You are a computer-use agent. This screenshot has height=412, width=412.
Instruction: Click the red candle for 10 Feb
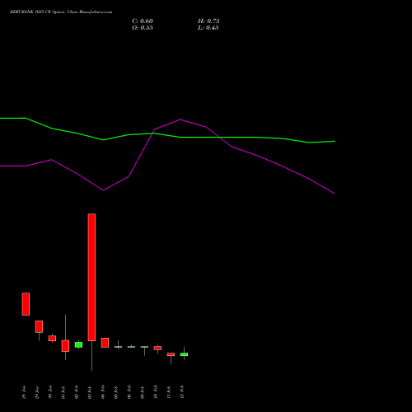coord(157,348)
